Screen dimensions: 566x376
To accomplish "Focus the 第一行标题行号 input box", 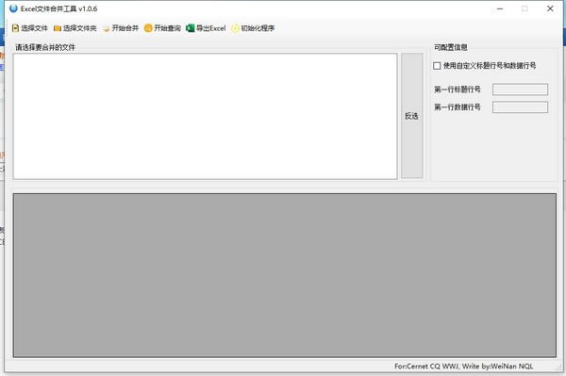I will point(520,90).
